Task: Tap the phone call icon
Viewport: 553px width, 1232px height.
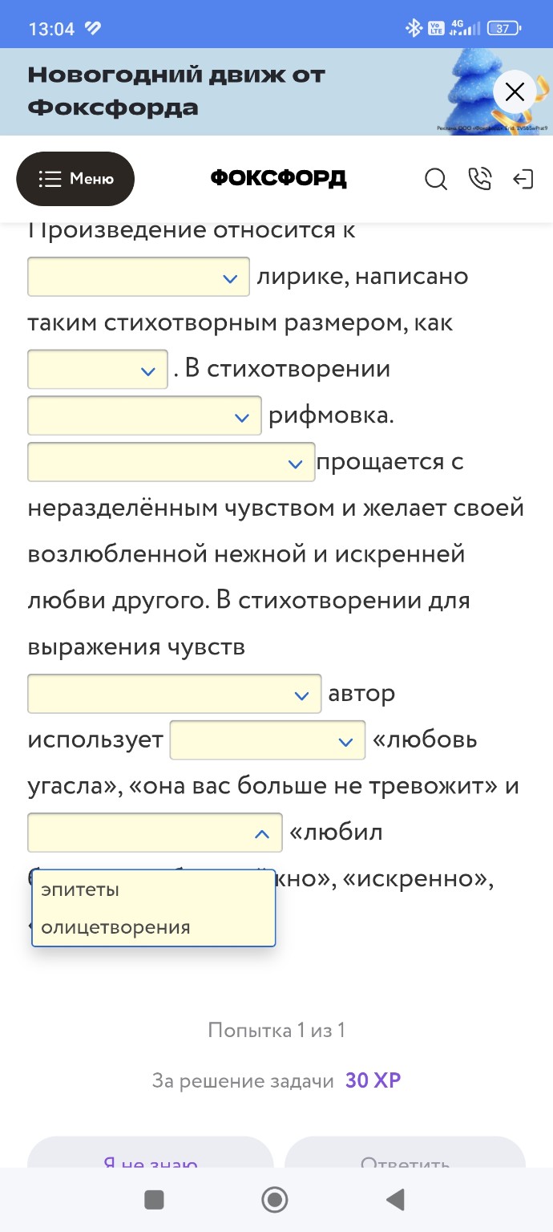Action: pyautogui.click(x=480, y=180)
